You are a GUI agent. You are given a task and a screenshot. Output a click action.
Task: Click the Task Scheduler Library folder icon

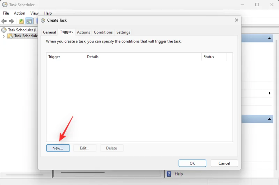10,36
